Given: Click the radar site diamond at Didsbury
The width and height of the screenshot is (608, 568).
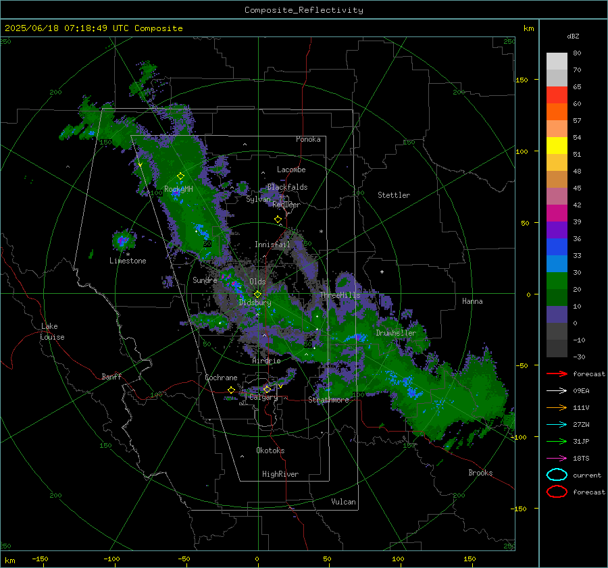Looking at the screenshot, I should tap(257, 294).
